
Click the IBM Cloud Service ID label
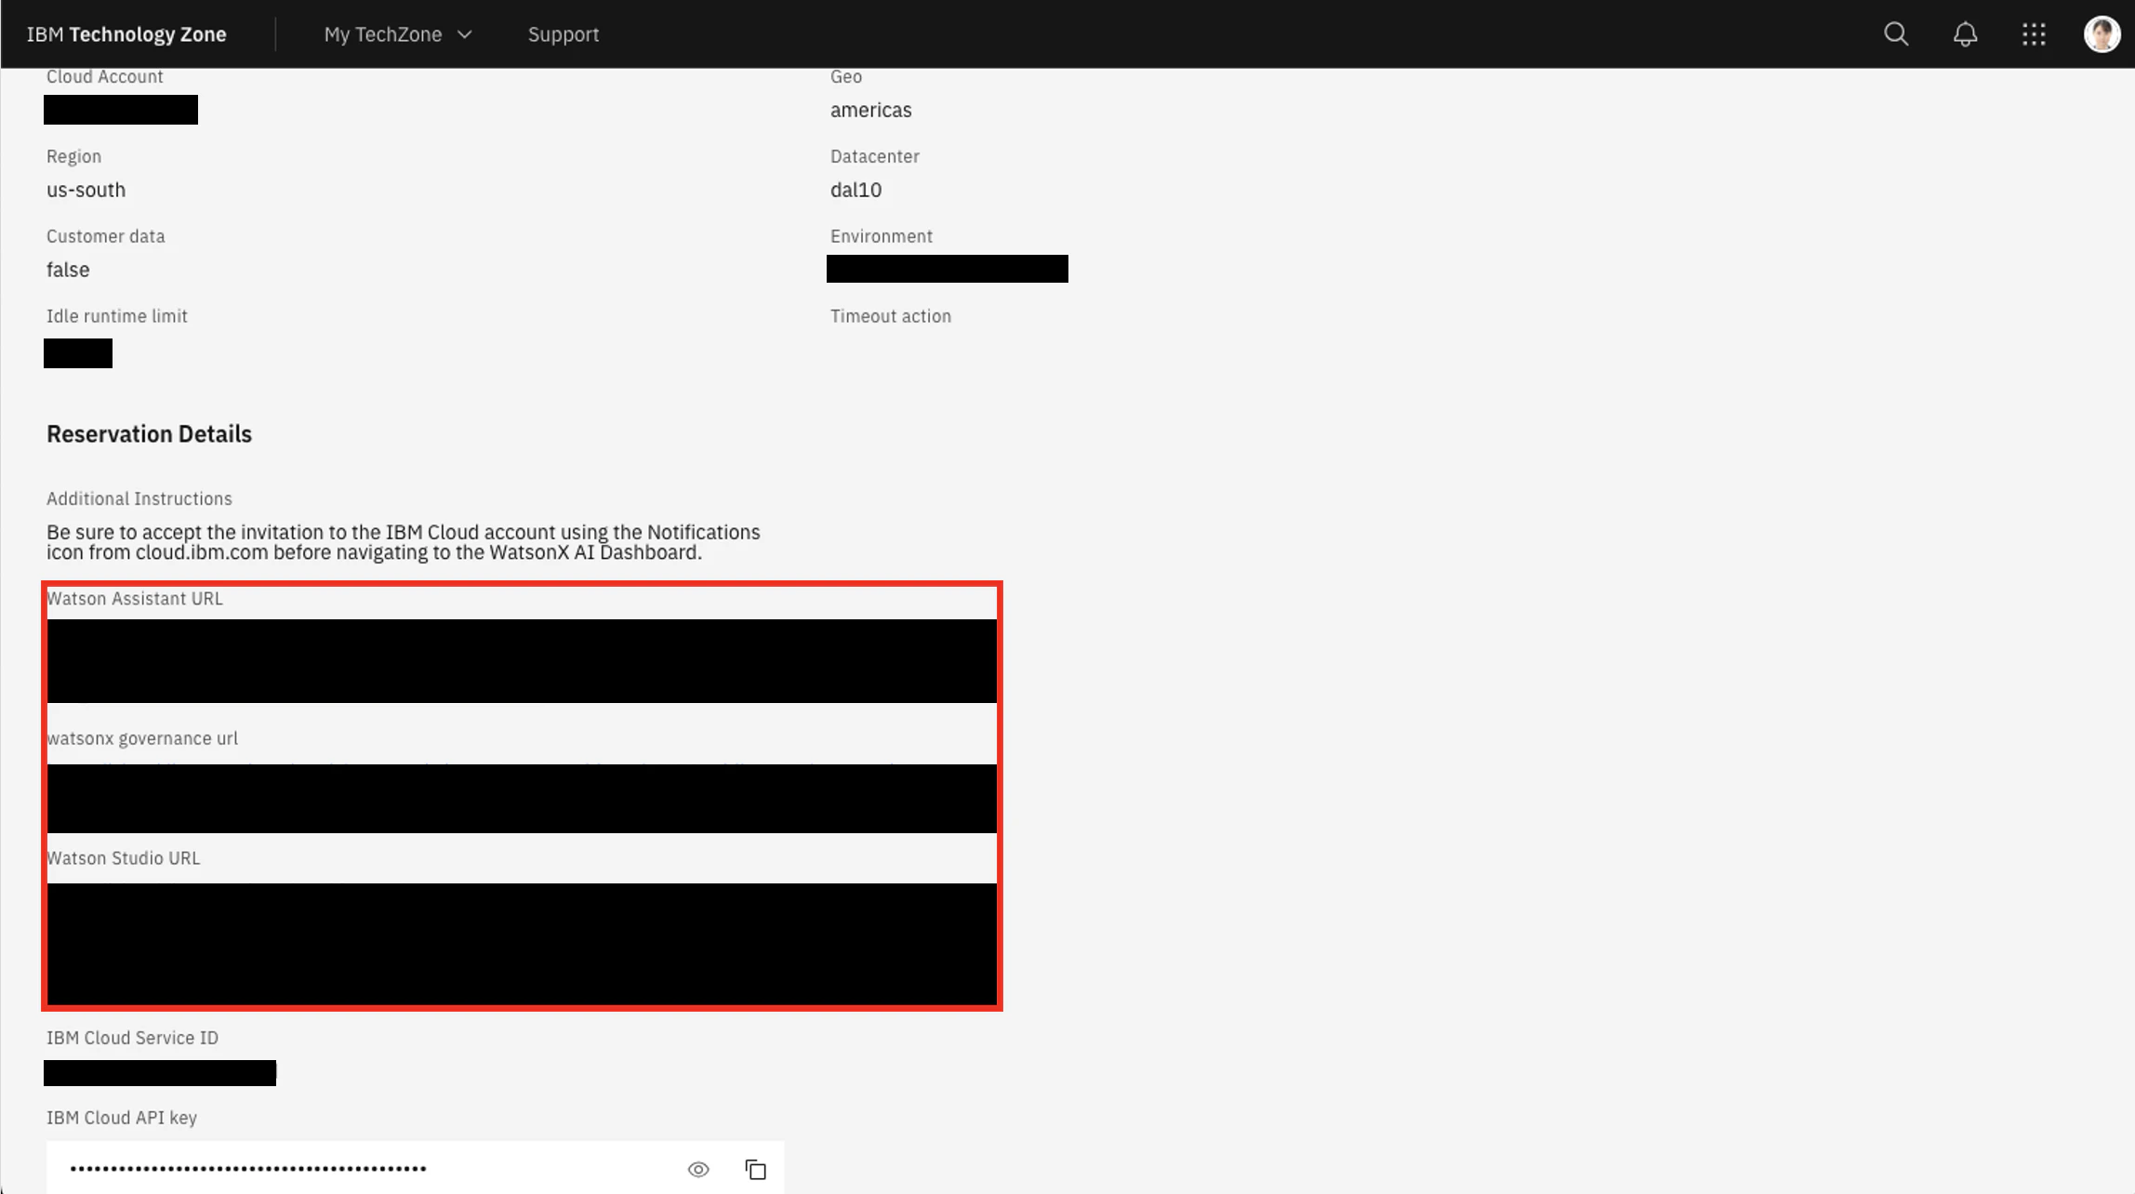coord(132,1038)
